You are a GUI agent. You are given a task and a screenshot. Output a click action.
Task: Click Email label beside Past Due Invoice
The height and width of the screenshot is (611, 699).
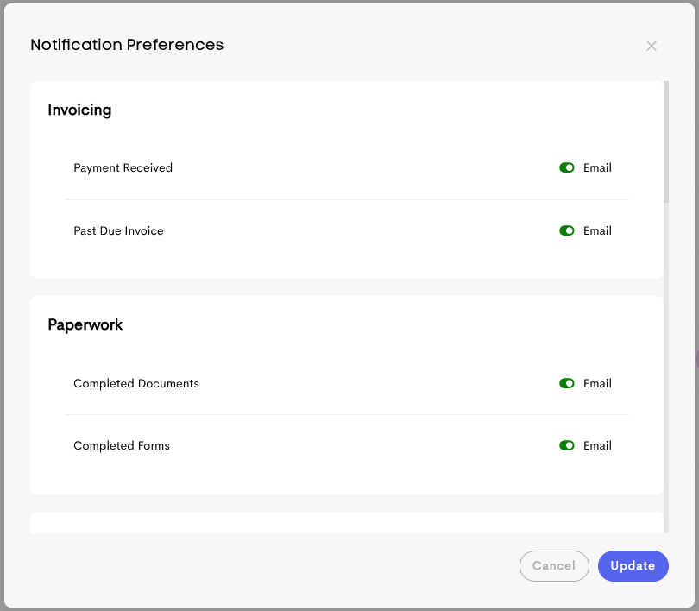597,230
